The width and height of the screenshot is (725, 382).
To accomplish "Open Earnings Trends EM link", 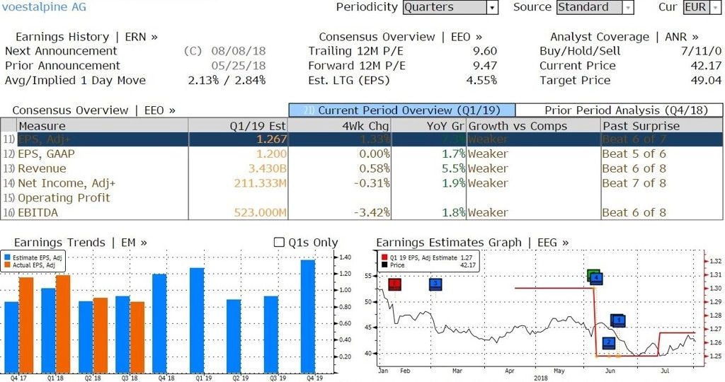I will point(81,243).
